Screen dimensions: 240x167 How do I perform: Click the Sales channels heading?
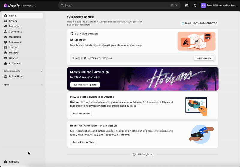click(x=12, y=71)
